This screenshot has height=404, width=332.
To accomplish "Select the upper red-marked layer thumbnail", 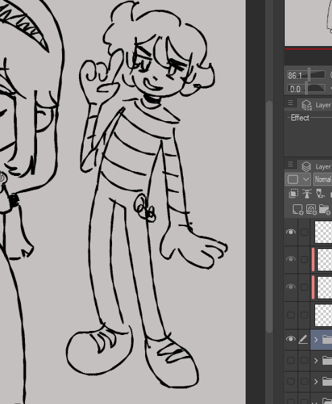I will [325, 259].
